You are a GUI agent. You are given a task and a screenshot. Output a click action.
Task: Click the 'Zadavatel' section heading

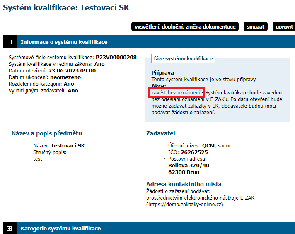161,133
